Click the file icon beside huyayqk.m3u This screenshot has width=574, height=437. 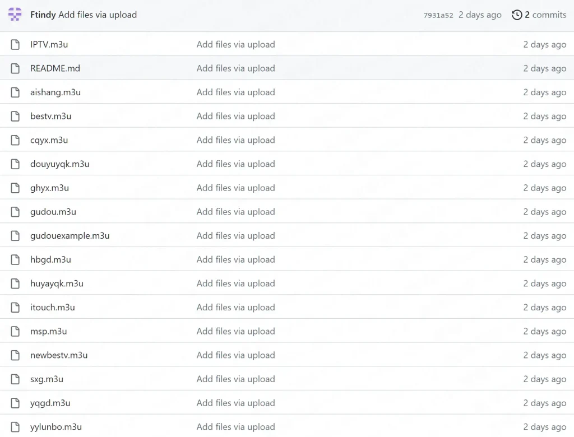[x=15, y=283]
